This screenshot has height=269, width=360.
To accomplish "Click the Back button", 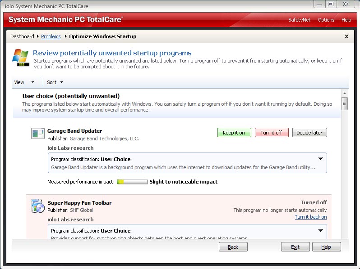I will click(233, 247).
